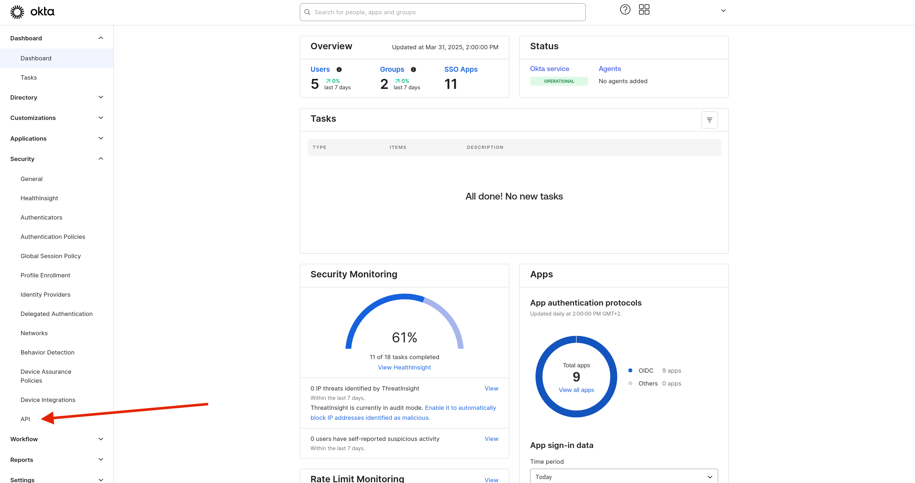Collapse the Security section
The image size is (915, 483).
pyautogui.click(x=56, y=159)
